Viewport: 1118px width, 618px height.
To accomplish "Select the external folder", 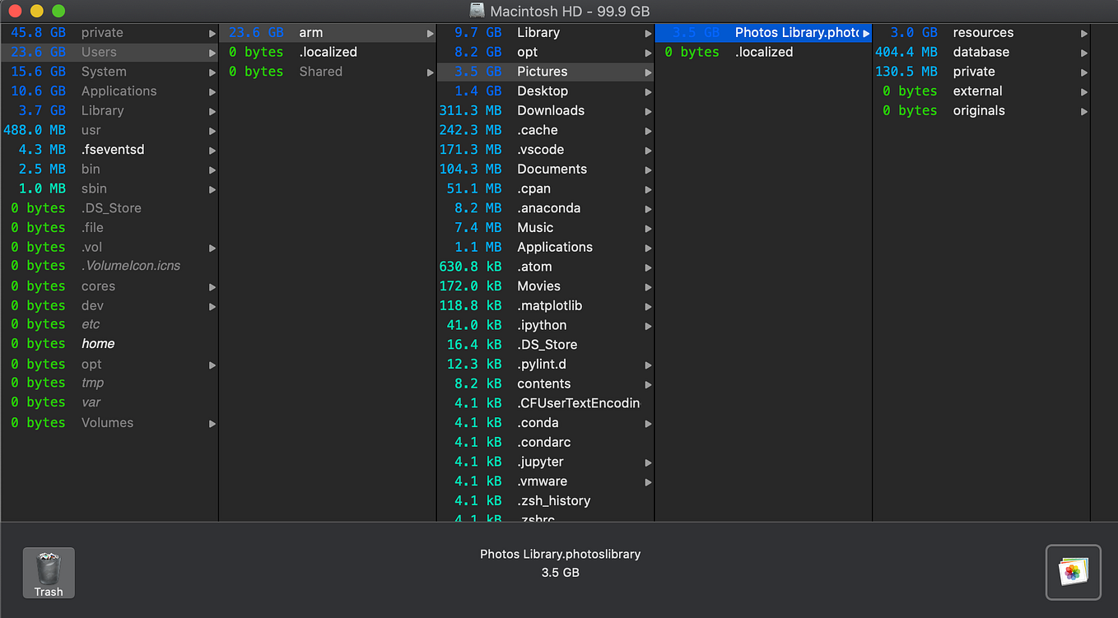I will pos(981,91).
